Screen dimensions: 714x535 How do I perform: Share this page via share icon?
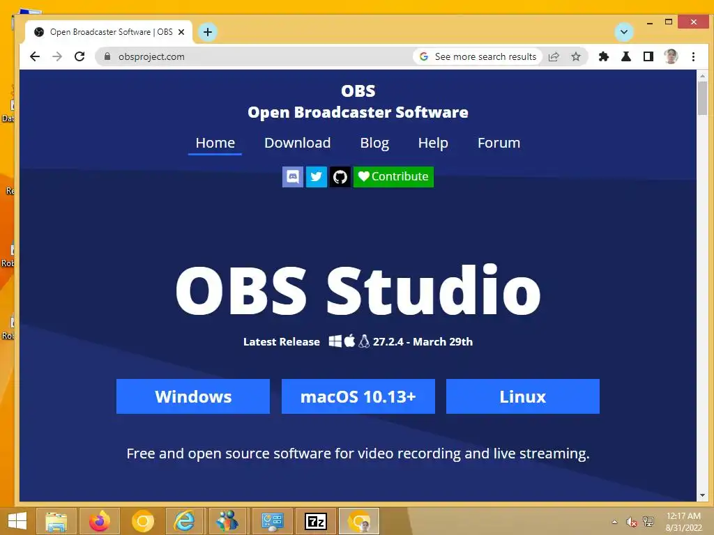[554, 56]
